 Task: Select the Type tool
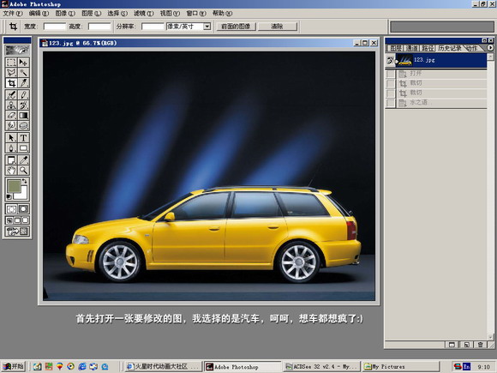pyautogui.click(x=23, y=138)
